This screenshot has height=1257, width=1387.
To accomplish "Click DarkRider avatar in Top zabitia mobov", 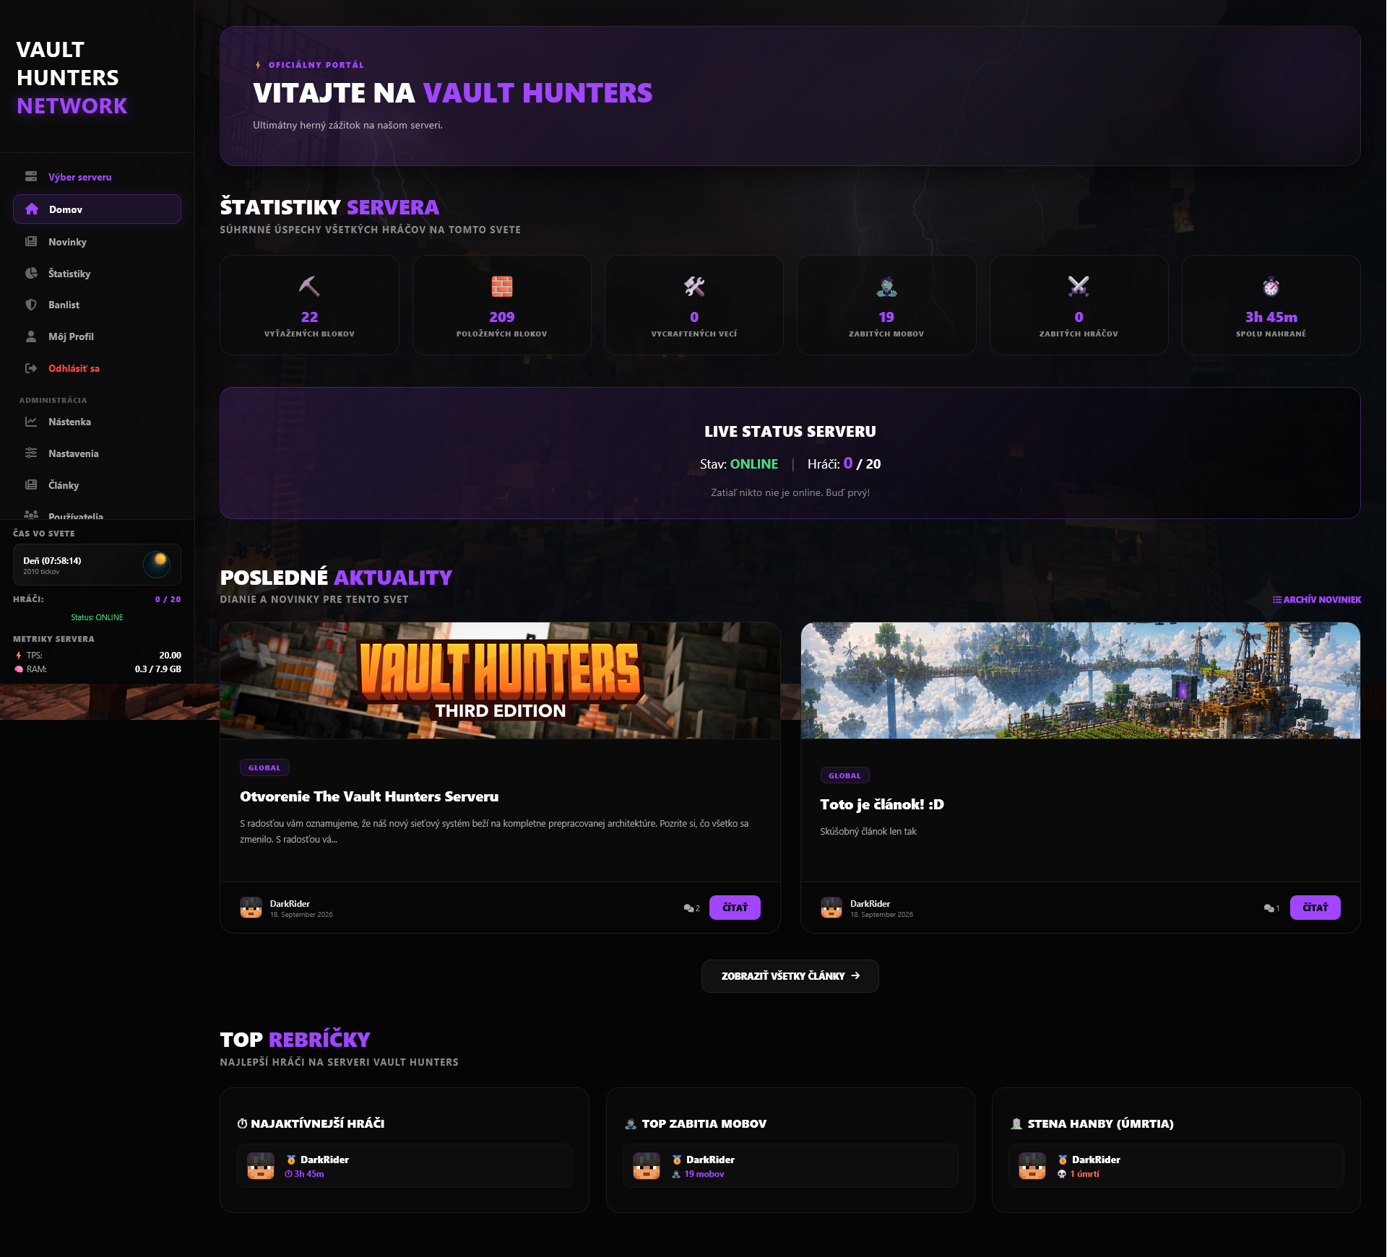I will coord(647,1166).
